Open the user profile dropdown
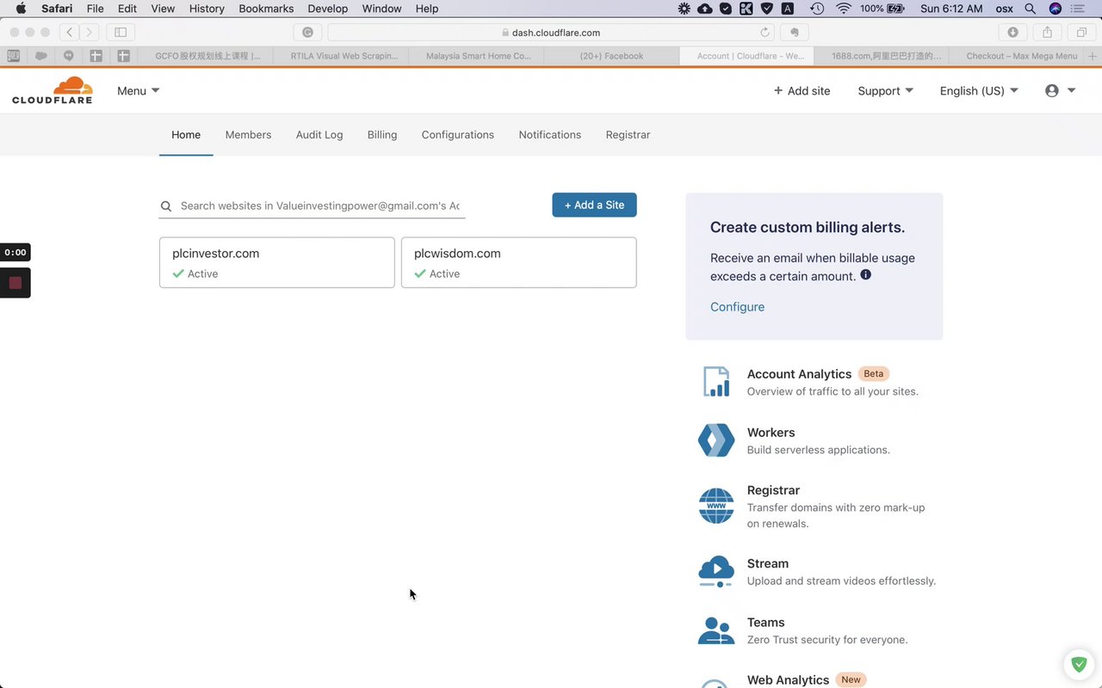This screenshot has height=688, width=1102. click(x=1060, y=90)
